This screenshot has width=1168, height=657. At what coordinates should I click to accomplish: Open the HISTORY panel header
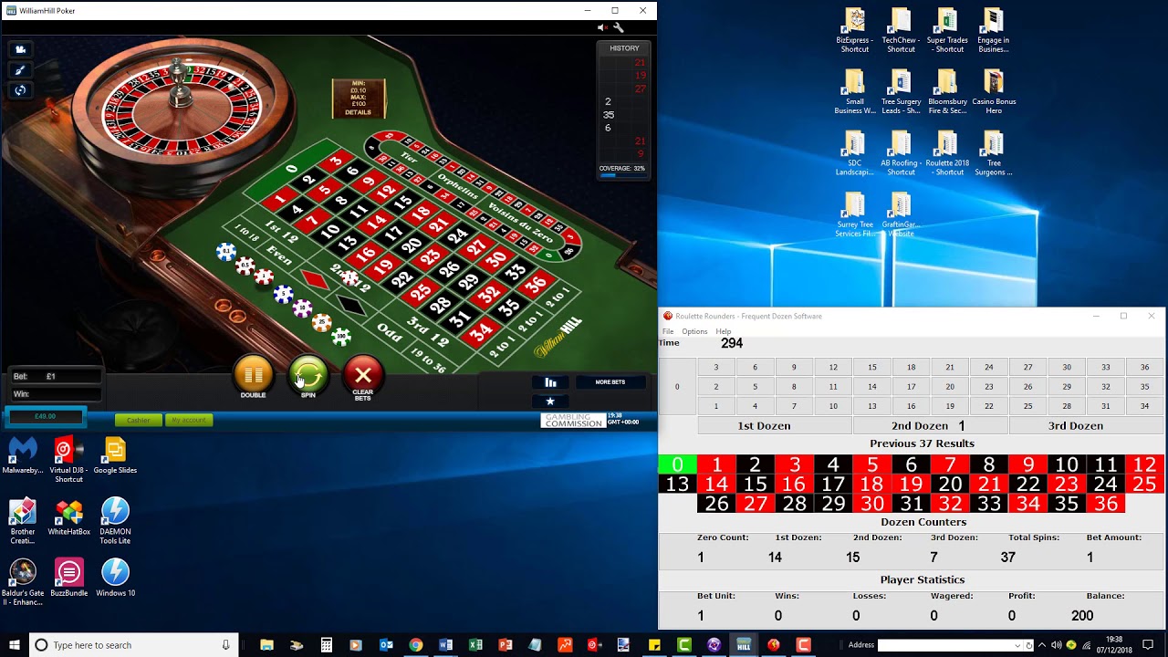(624, 47)
